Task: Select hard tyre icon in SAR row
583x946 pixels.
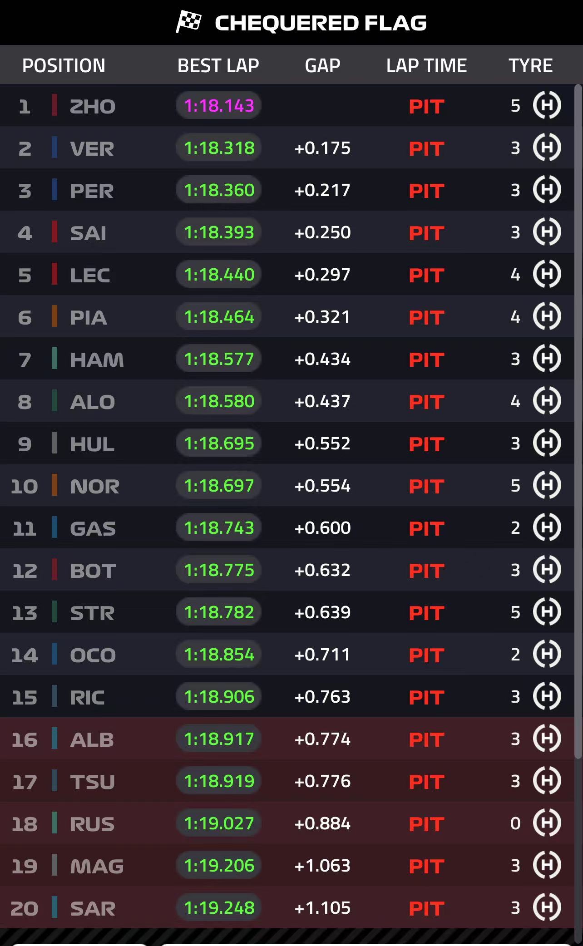Action: coord(547,907)
